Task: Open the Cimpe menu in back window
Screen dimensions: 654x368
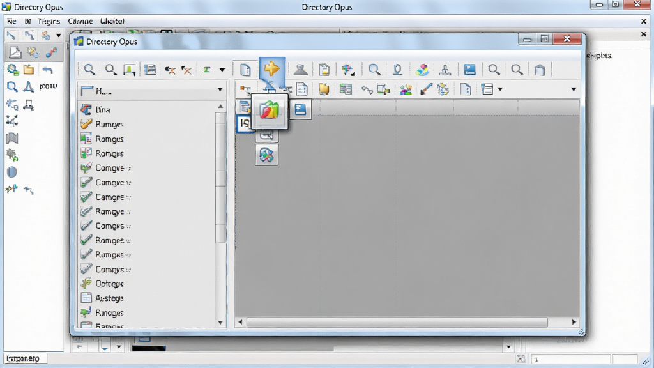Action: [80, 21]
